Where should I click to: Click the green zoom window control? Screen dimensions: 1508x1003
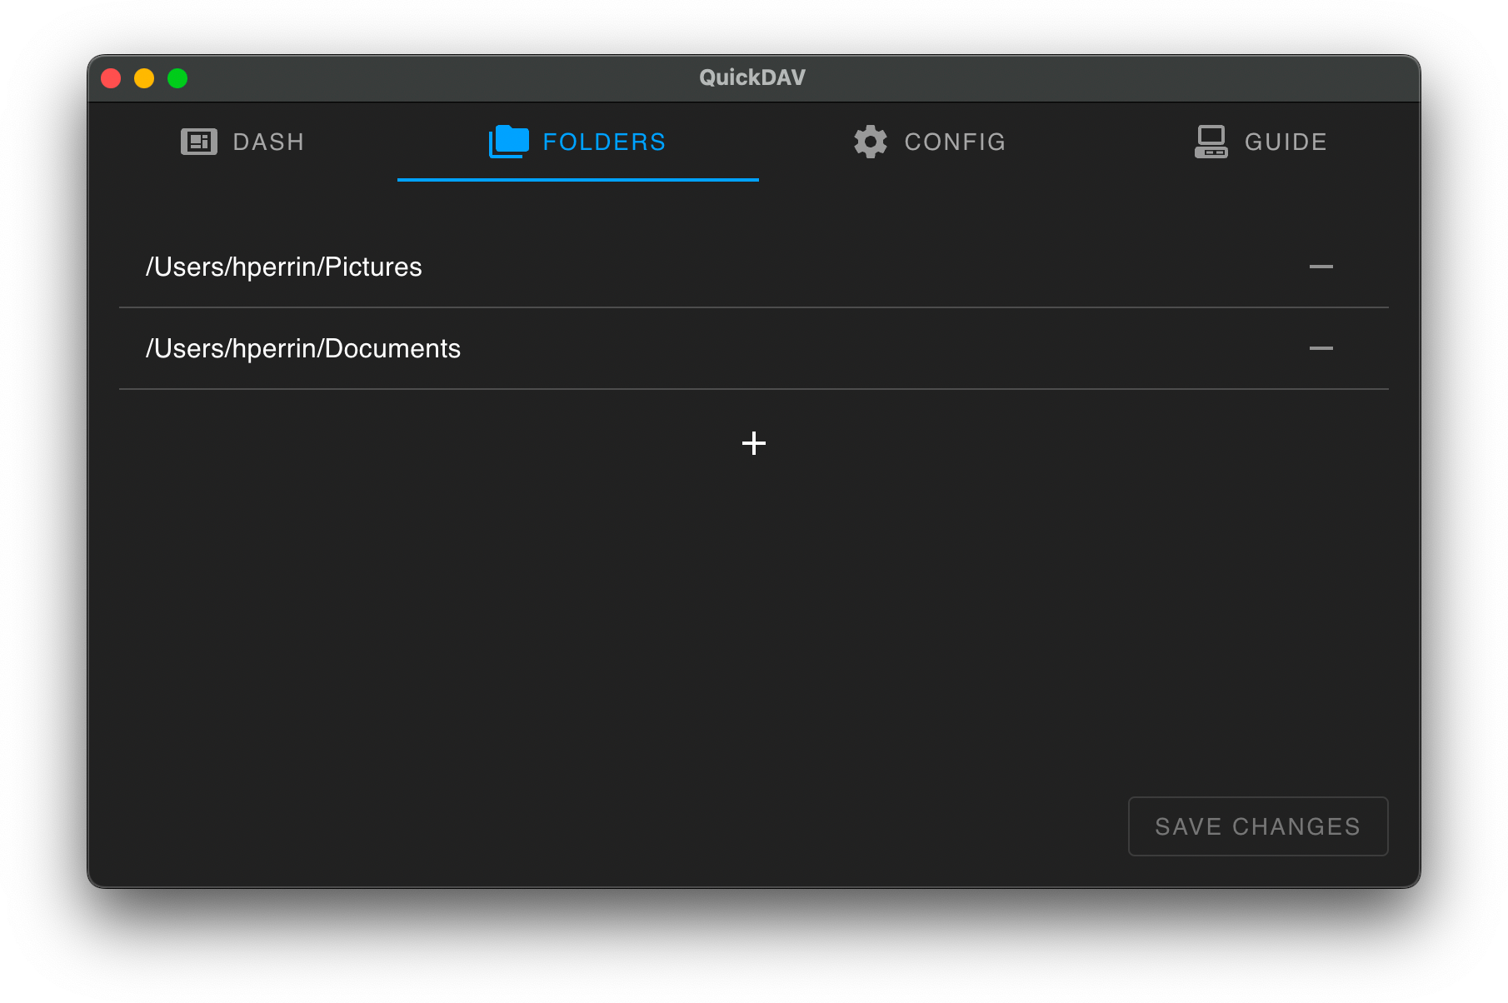tap(177, 77)
